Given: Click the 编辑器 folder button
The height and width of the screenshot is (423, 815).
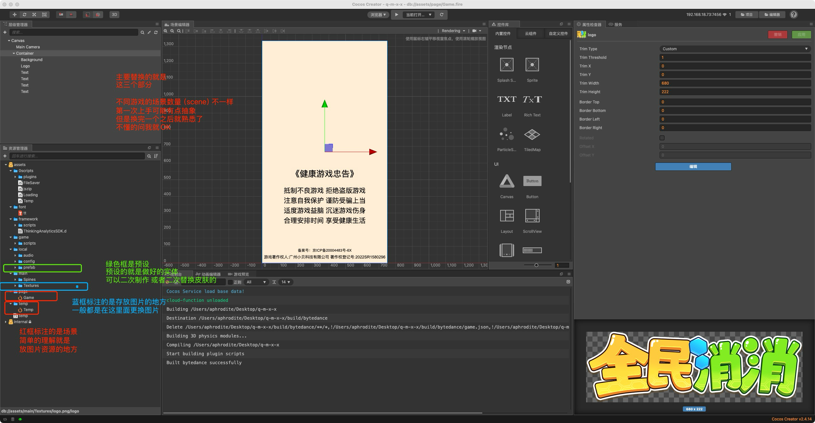Looking at the screenshot, I should (x=772, y=15).
